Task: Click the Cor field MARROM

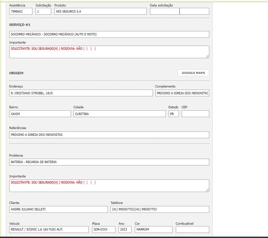Action: [x=154, y=229]
